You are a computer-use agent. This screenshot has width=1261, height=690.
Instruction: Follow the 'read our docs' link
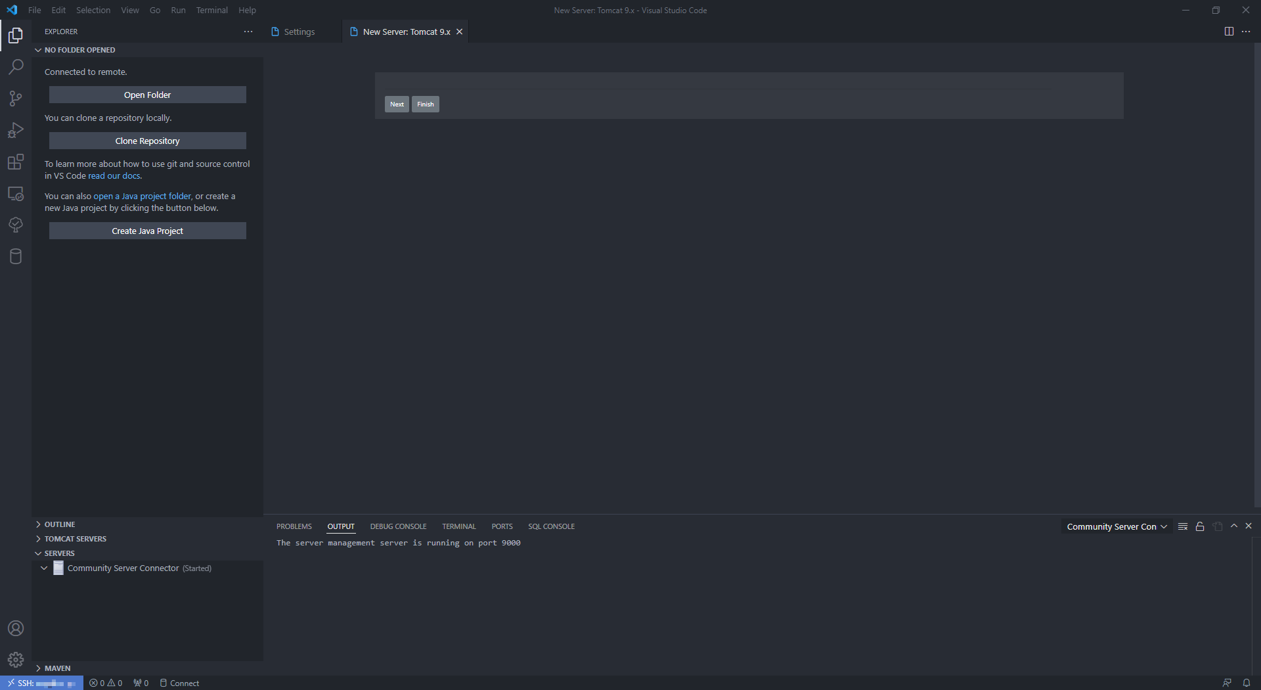pos(114,175)
